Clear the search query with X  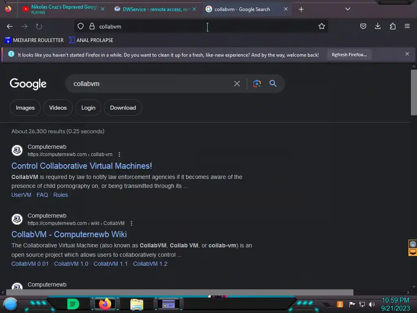tap(237, 84)
